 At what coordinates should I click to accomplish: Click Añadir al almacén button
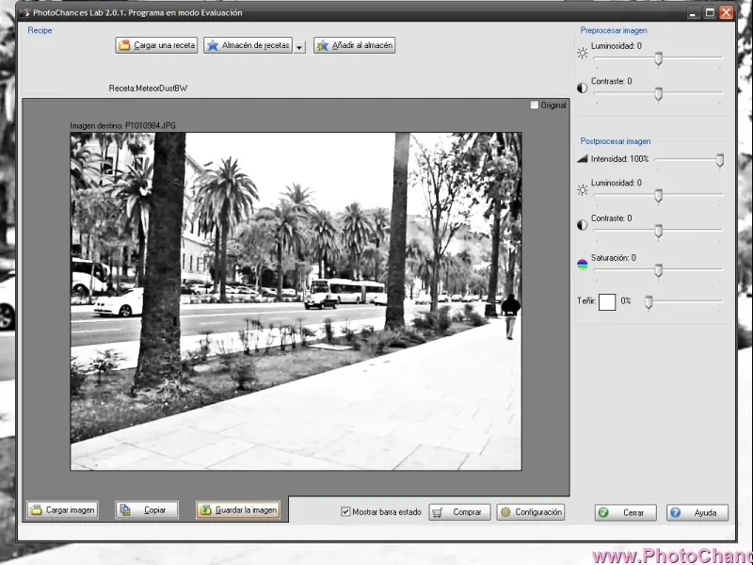[x=354, y=45]
